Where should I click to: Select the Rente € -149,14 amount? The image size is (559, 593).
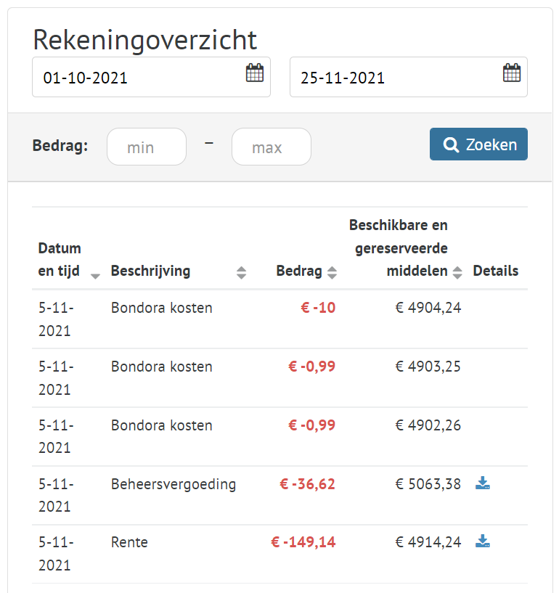303,542
